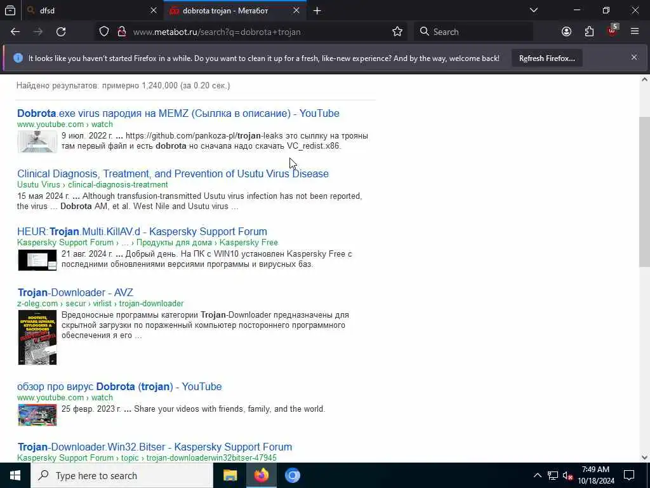Open the Chromium taskbar icon
This screenshot has height=488, width=650.
[x=292, y=475]
